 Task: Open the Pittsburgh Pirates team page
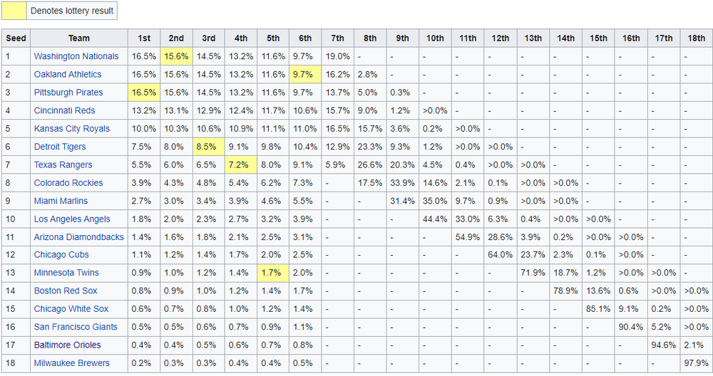68,93
